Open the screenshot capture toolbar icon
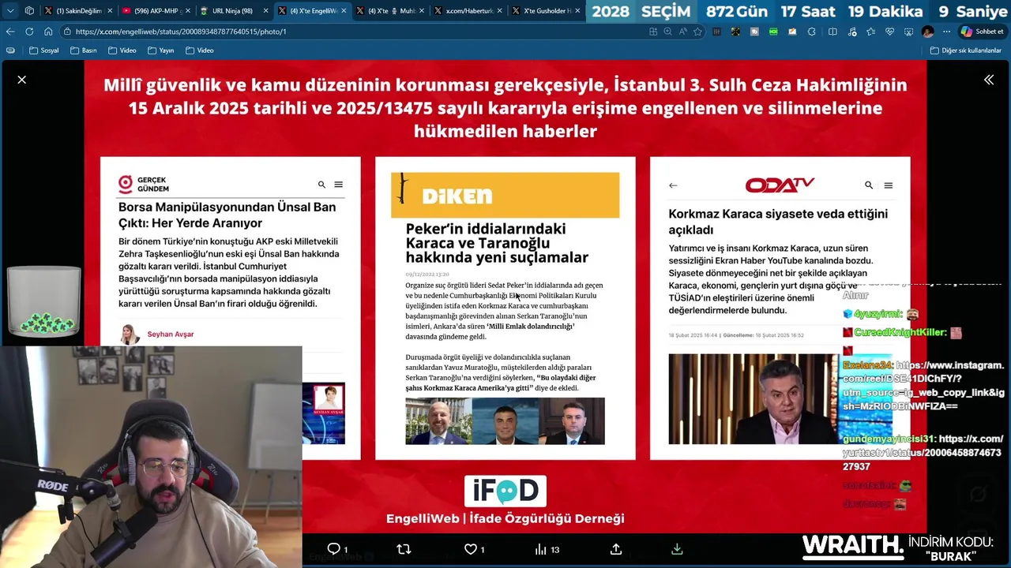The width and height of the screenshot is (1011, 568). [x=908, y=32]
